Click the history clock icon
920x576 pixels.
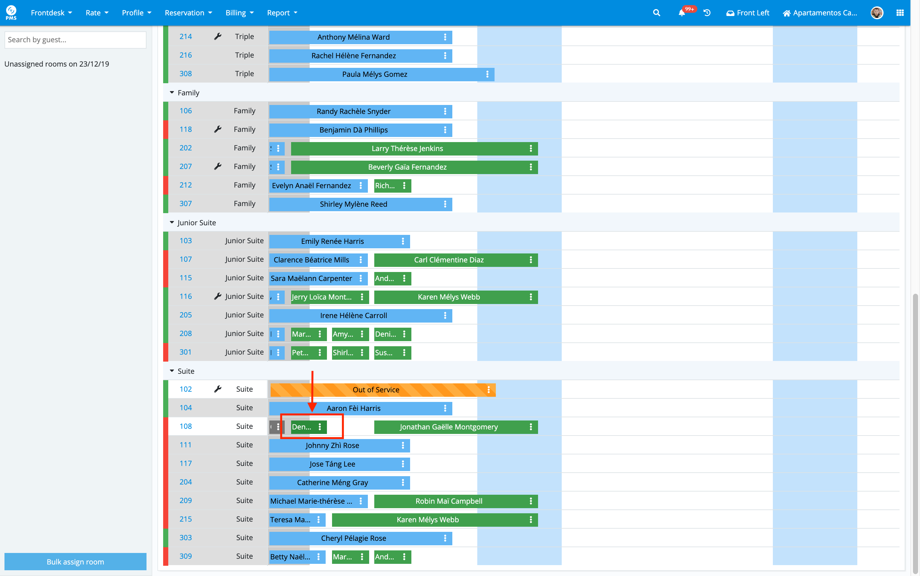point(707,12)
